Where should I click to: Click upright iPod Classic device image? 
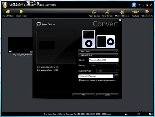[x=89, y=39]
